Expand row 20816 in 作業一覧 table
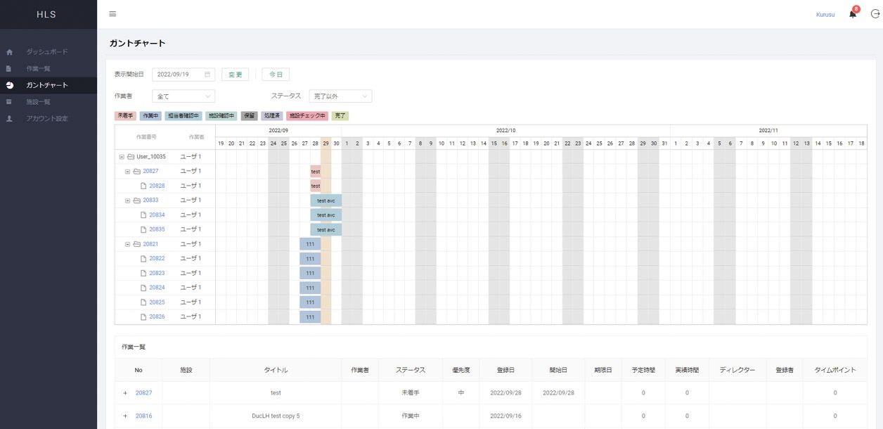Viewport: 883px width, 429px height. coord(125,416)
